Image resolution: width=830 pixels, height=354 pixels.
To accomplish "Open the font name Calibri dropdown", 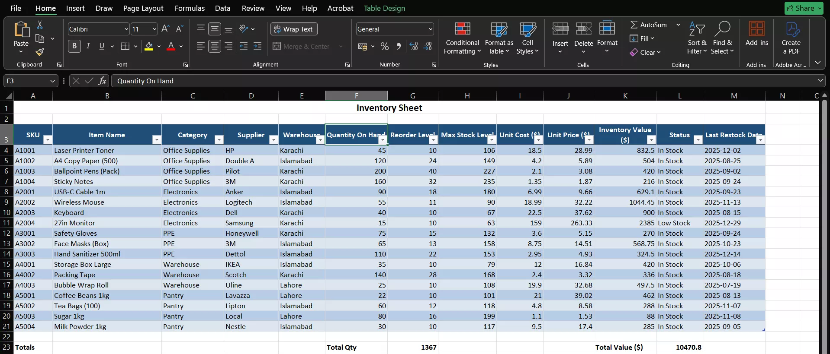I will pyautogui.click(x=126, y=29).
